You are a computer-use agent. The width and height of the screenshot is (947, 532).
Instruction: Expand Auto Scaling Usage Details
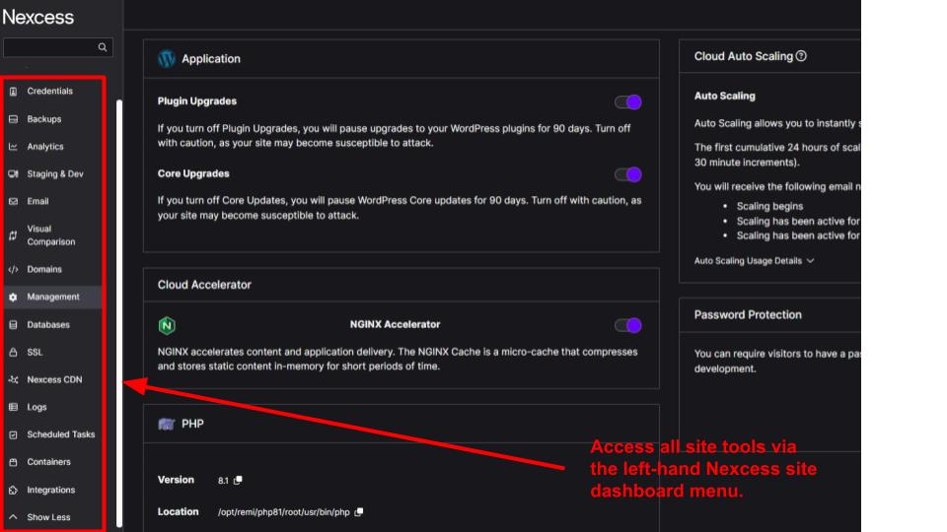pyautogui.click(x=755, y=261)
